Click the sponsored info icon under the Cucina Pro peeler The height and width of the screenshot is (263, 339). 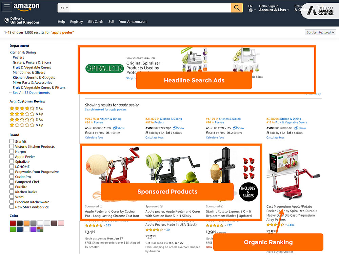pyautogui.click(x=101, y=206)
